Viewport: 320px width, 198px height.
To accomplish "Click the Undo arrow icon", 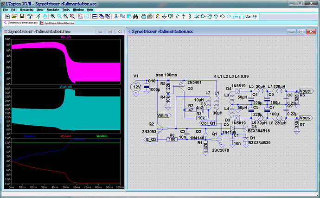I will 222,16.
